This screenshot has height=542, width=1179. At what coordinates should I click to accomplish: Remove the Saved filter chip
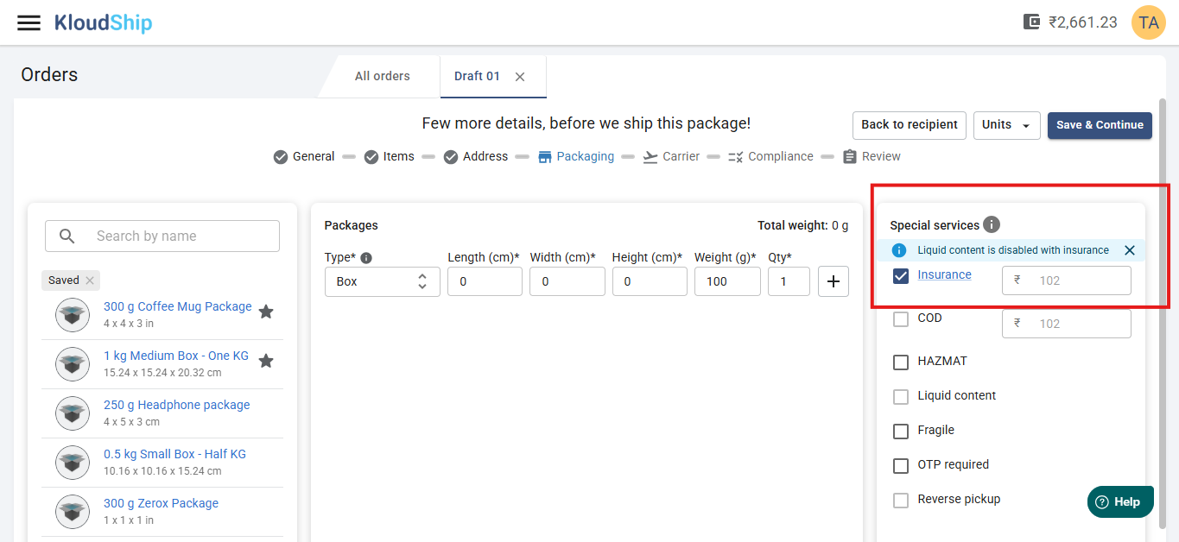(x=90, y=280)
